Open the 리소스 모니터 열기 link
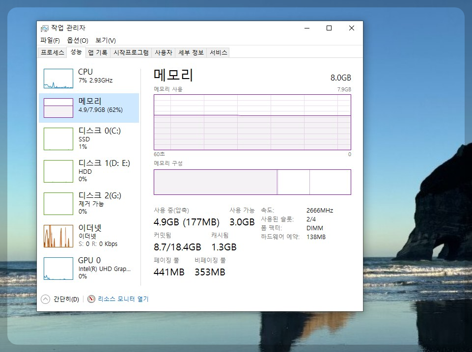Image resolution: width=472 pixels, height=352 pixels. (x=123, y=299)
